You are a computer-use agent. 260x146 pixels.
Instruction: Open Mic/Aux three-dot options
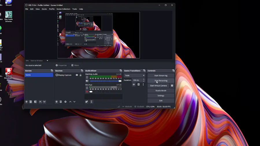pos(87,88)
